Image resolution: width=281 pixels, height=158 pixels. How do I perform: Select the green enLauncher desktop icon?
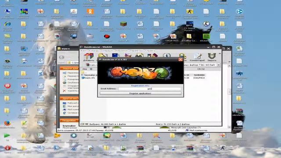pos(206,36)
